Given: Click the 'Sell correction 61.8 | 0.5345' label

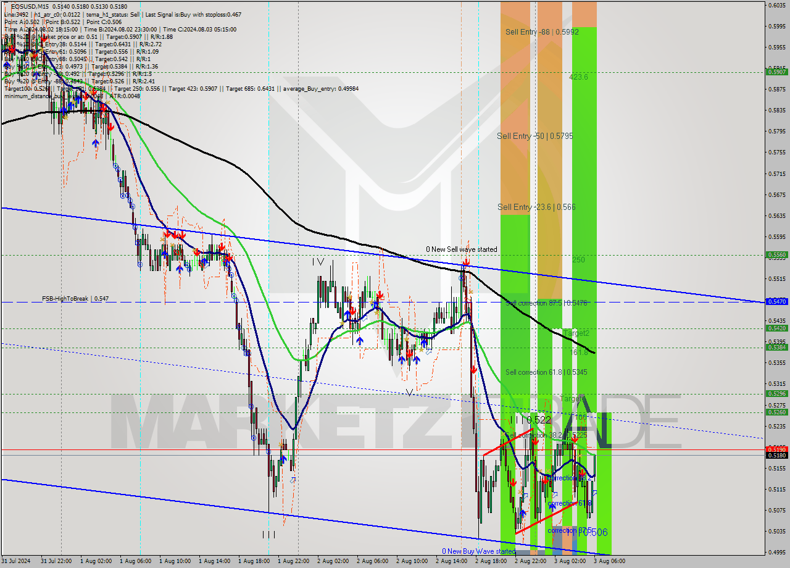Looking at the screenshot, I should tap(546, 372).
